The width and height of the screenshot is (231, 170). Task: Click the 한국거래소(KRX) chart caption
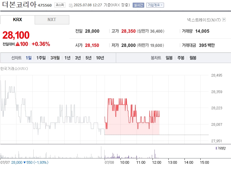point(14,69)
